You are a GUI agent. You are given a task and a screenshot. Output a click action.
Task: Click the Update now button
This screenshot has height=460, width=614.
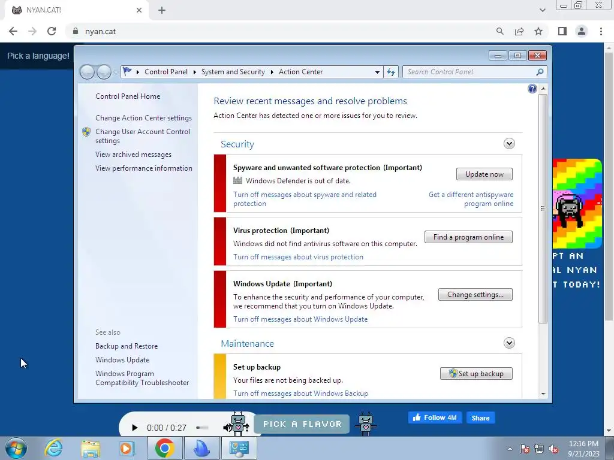click(484, 174)
